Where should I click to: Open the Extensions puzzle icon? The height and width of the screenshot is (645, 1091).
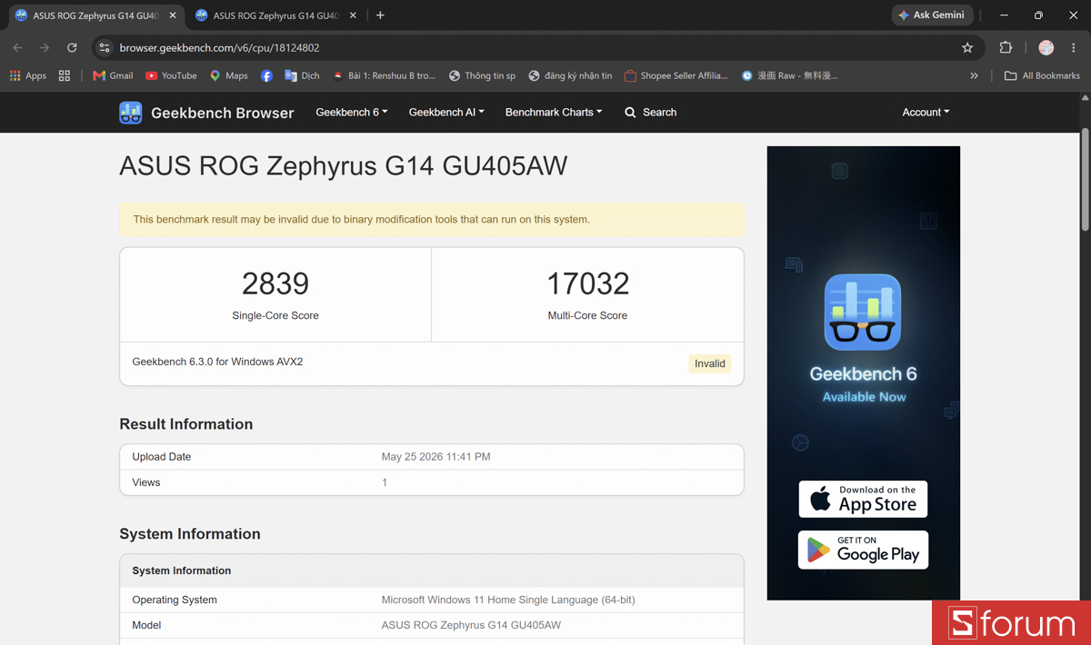pos(1006,47)
